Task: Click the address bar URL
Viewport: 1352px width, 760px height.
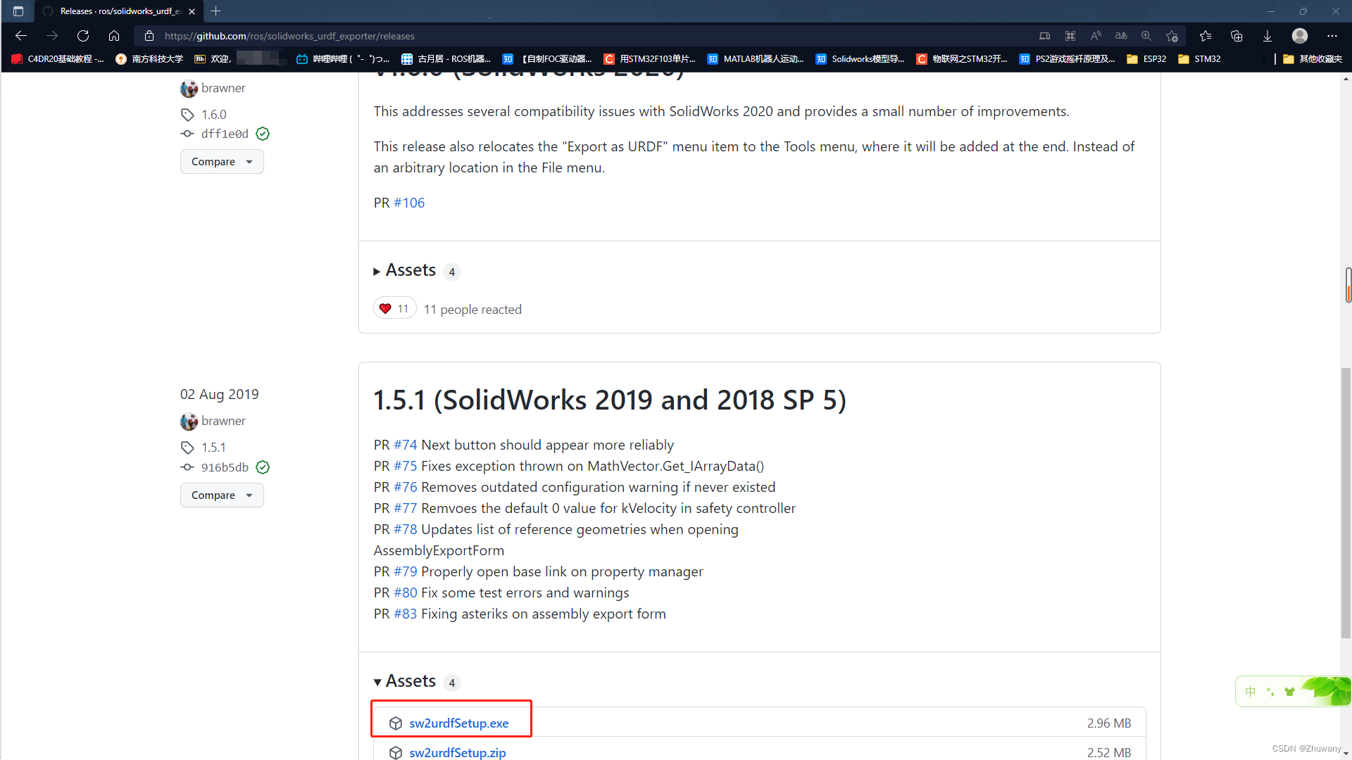Action: 289,36
